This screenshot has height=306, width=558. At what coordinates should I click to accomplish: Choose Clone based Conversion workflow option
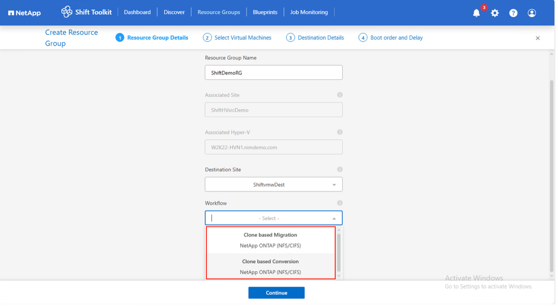[270, 267]
